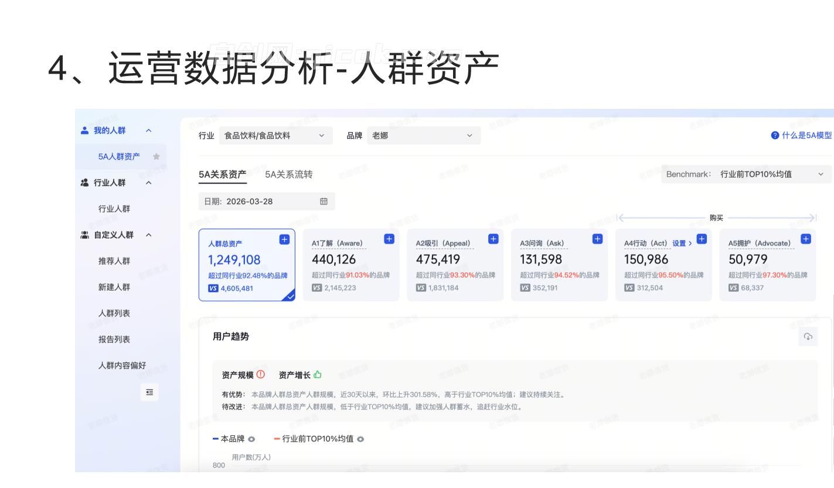Click the 用户趋势 heading
This screenshot has width=834, height=488.
point(231,336)
